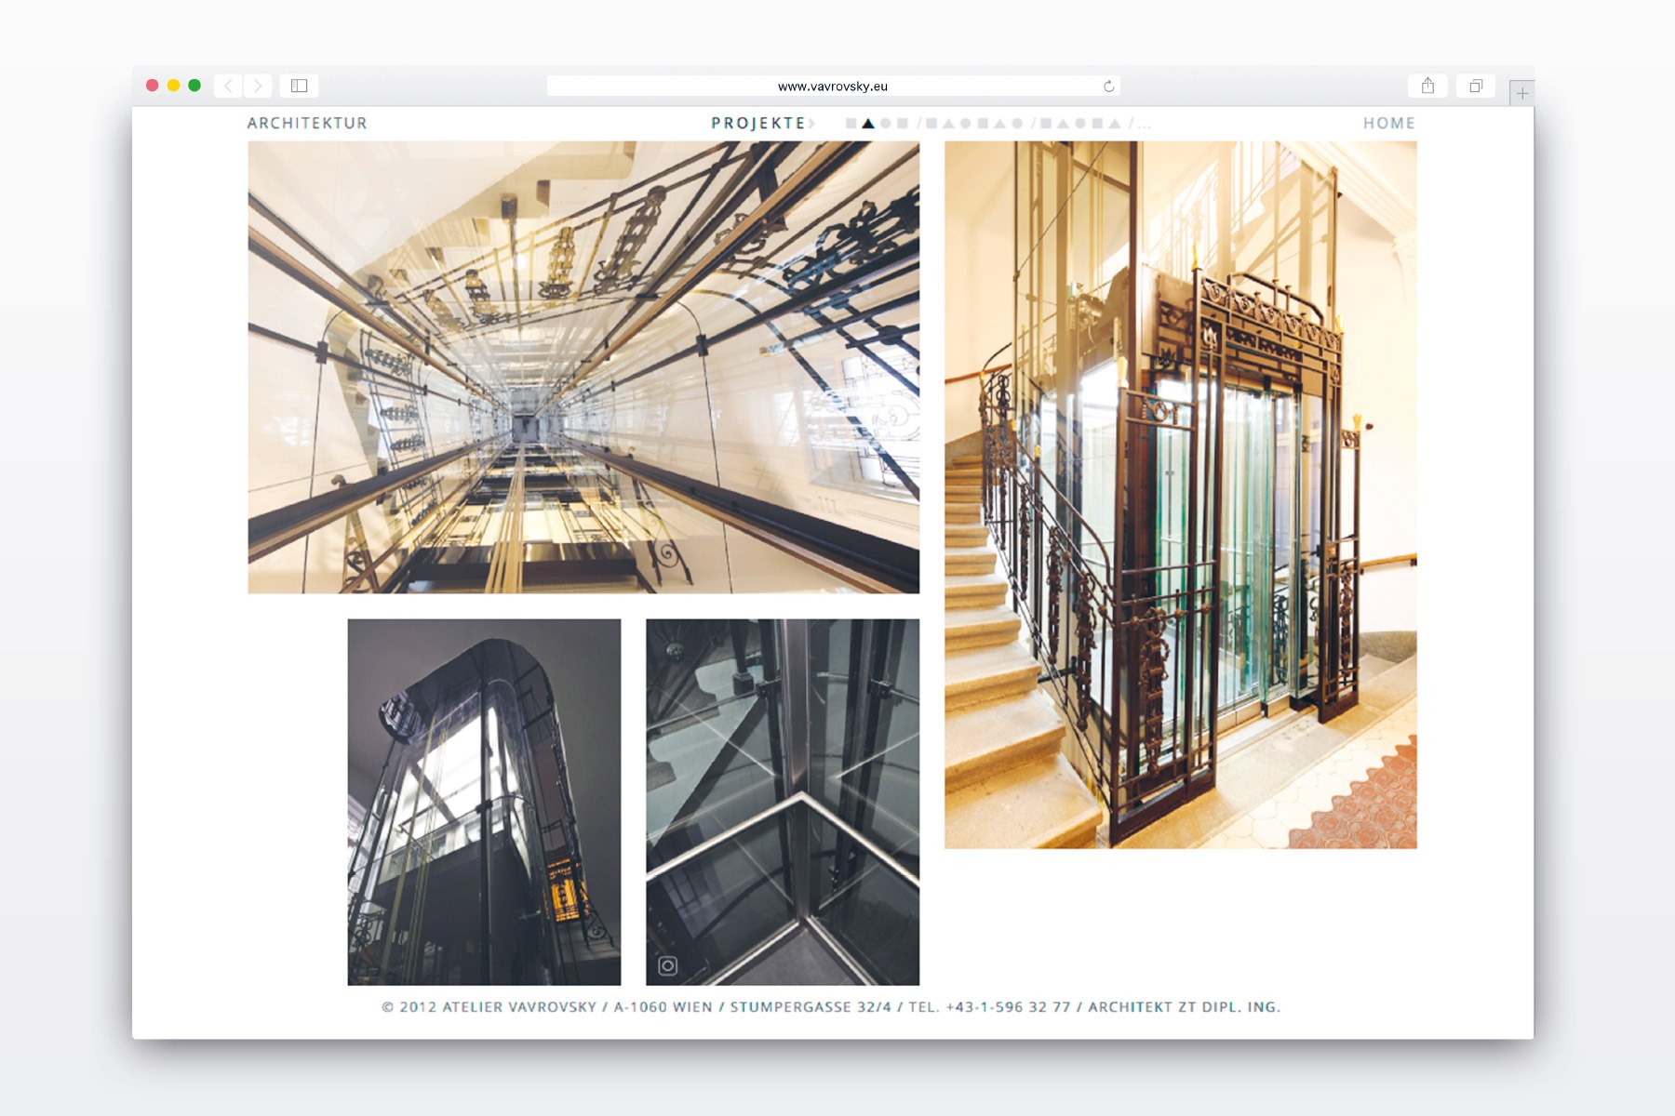
Task: Open the large elevator shaft photo
Action: [x=583, y=367]
